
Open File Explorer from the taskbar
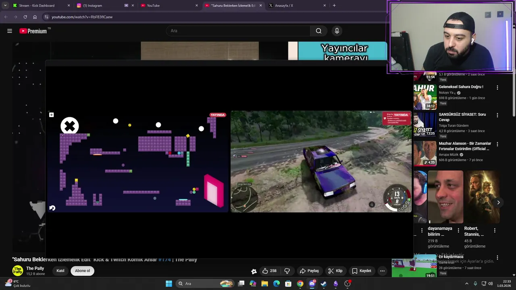(264, 284)
